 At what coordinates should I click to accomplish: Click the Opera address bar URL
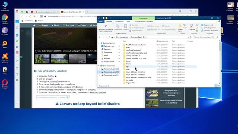pos(73,16)
